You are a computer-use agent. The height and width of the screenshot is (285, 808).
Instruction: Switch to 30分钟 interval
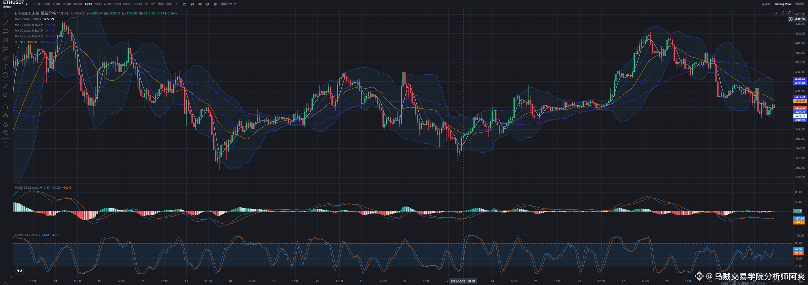tap(78, 4)
